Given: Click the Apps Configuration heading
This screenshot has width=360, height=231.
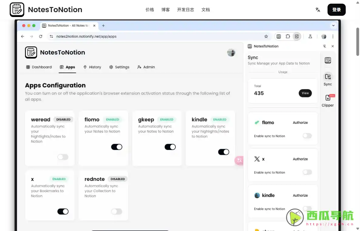Looking at the screenshot, I should click(x=55, y=85).
